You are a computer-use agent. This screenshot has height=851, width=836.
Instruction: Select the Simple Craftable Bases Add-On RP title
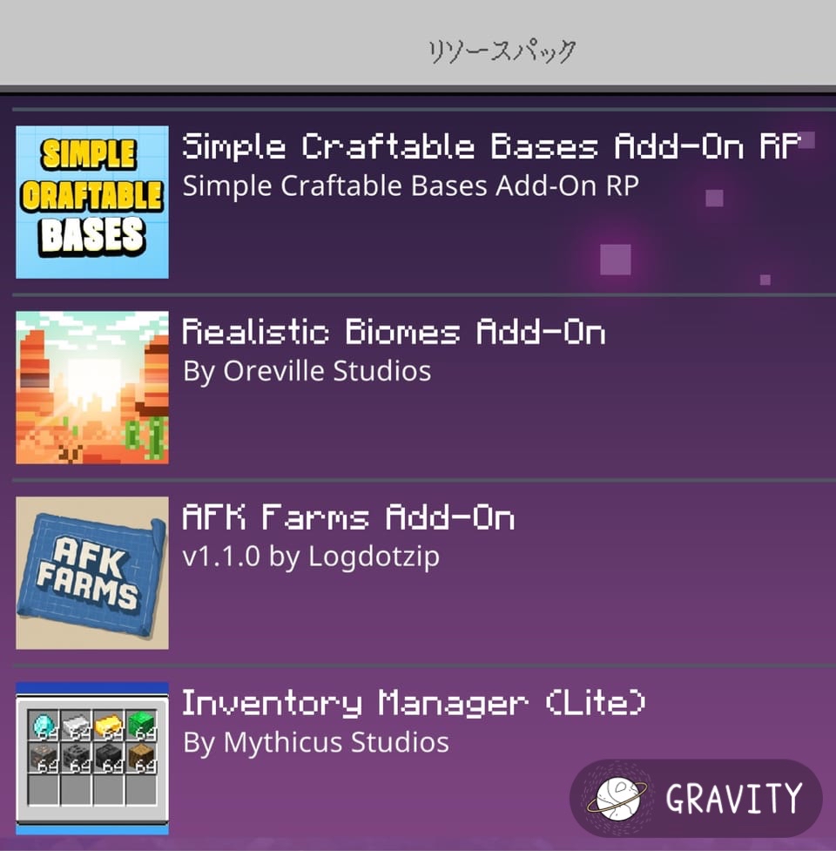click(x=491, y=146)
